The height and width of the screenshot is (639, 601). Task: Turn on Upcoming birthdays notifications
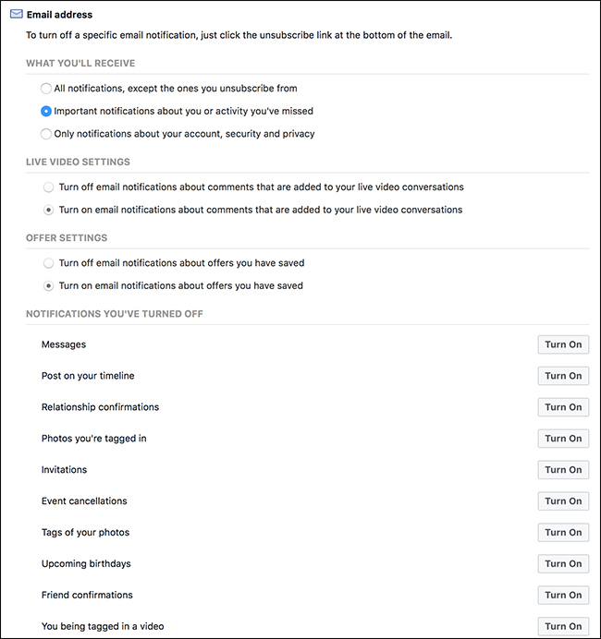pos(562,564)
